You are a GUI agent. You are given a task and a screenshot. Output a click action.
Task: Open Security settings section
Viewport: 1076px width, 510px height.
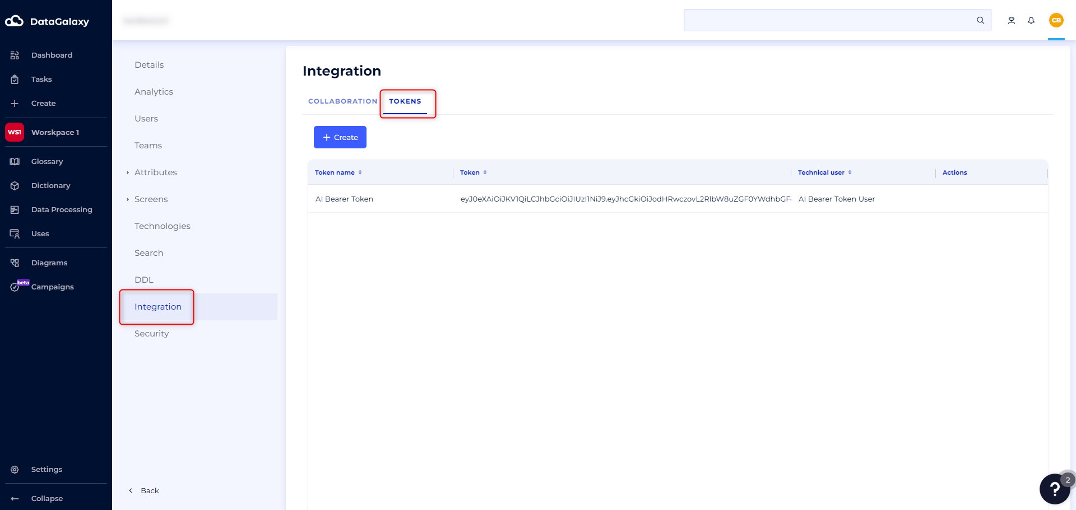(x=151, y=334)
